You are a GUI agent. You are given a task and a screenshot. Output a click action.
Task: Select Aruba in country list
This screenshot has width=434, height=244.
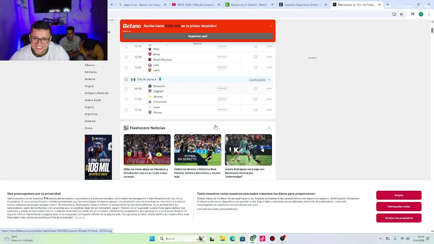click(x=88, y=128)
